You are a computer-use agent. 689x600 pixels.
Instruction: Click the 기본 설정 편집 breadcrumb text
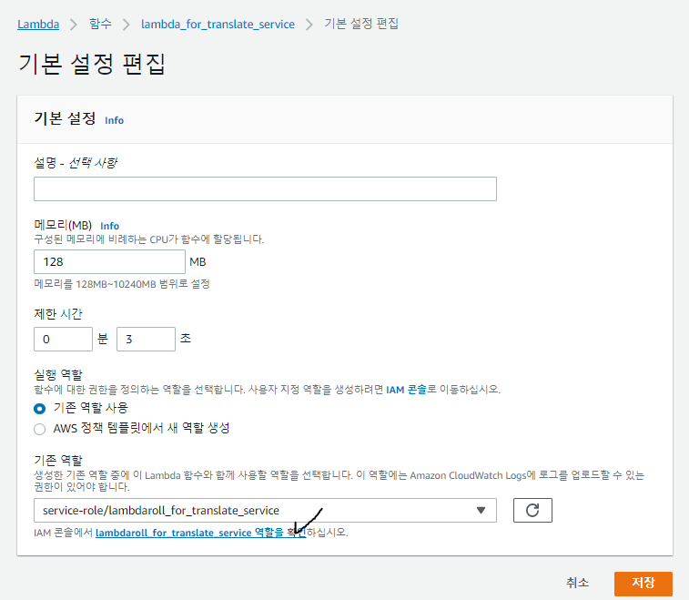pos(361,24)
